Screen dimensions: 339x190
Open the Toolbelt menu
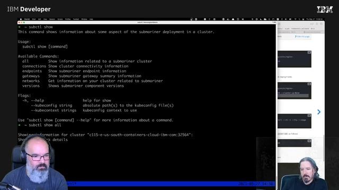(x=76, y=19)
